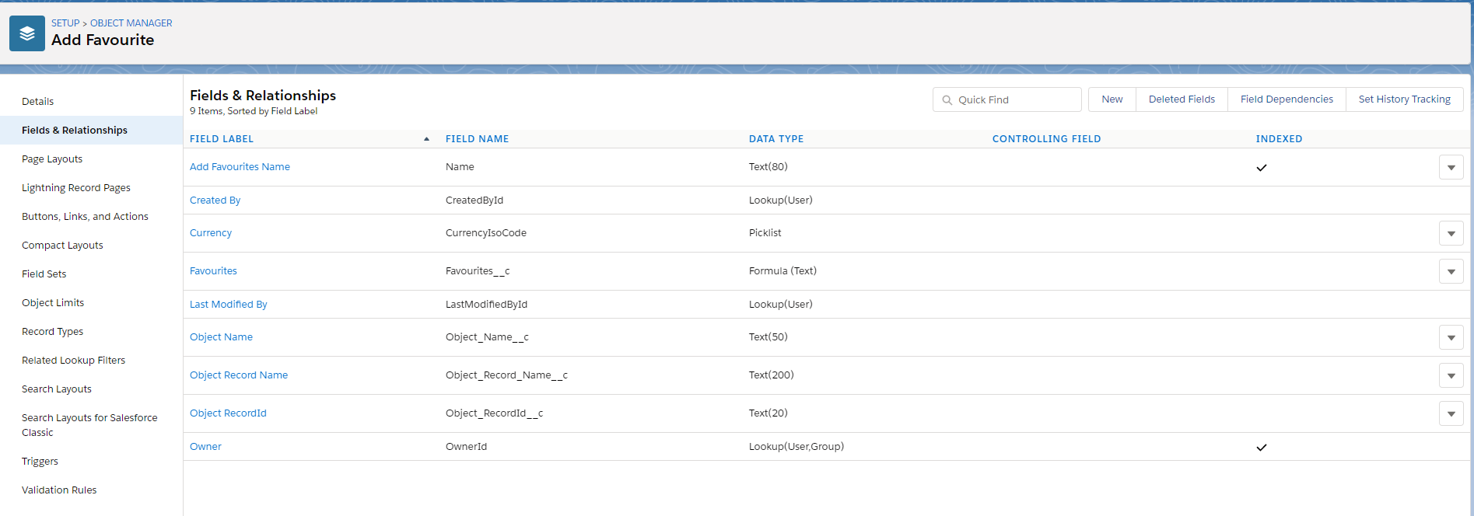Open the Details section
The height and width of the screenshot is (516, 1474).
[x=38, y=102]
